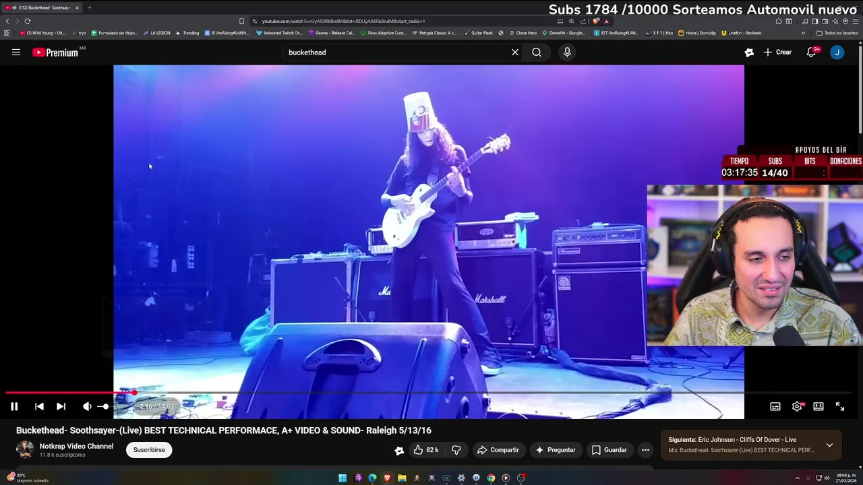Viewport: 863px width, 485px height.
Task: Open the Nihil Young bookmark
Action: point(42,33)
